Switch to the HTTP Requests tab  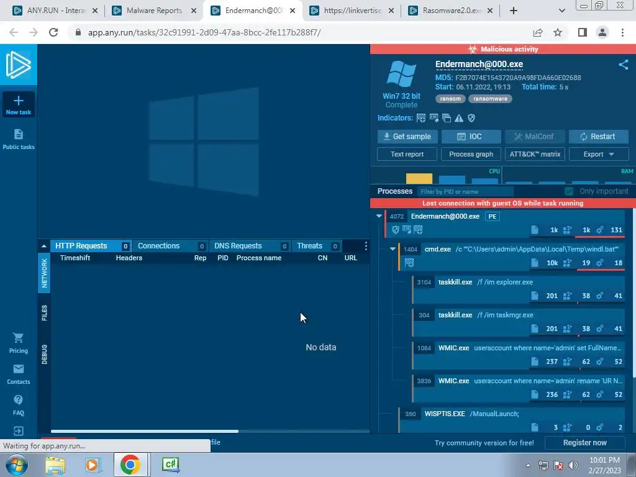91,246
